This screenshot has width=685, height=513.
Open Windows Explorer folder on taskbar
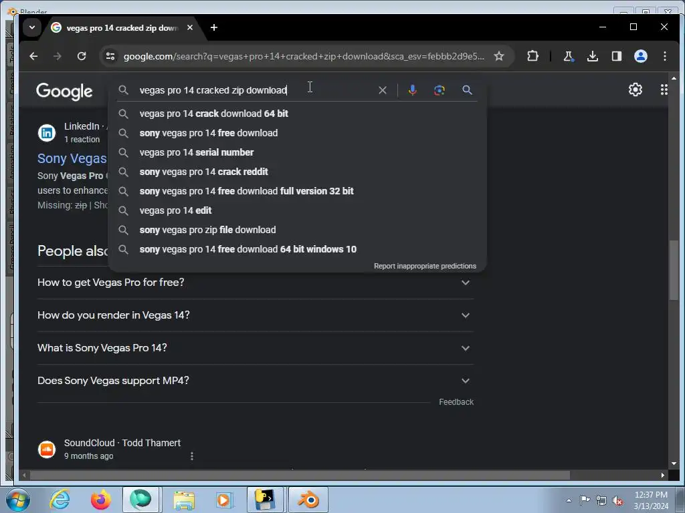click(185, 500)
